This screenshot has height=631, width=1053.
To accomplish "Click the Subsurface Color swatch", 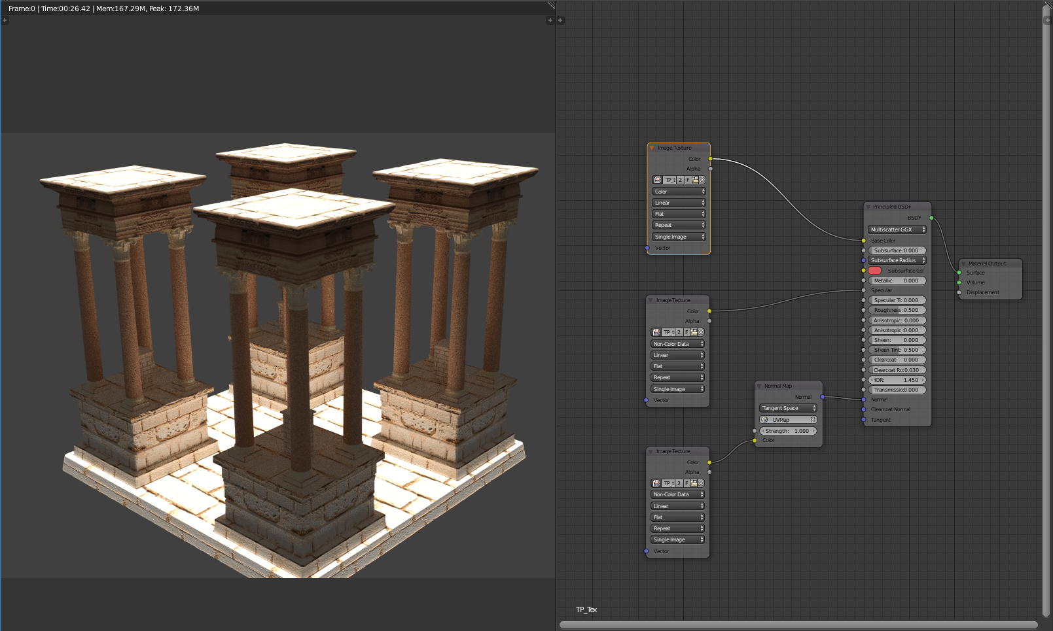I will tap(875, 271).
